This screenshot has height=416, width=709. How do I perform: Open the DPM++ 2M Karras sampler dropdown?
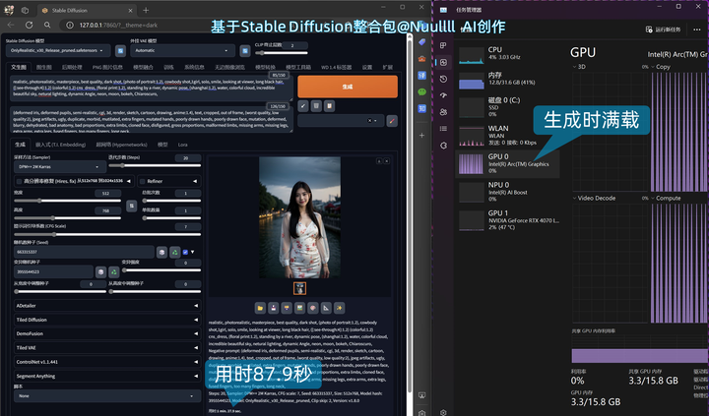click(60, 166)
